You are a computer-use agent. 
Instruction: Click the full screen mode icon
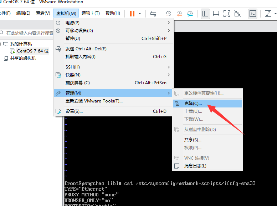[227, 14]
